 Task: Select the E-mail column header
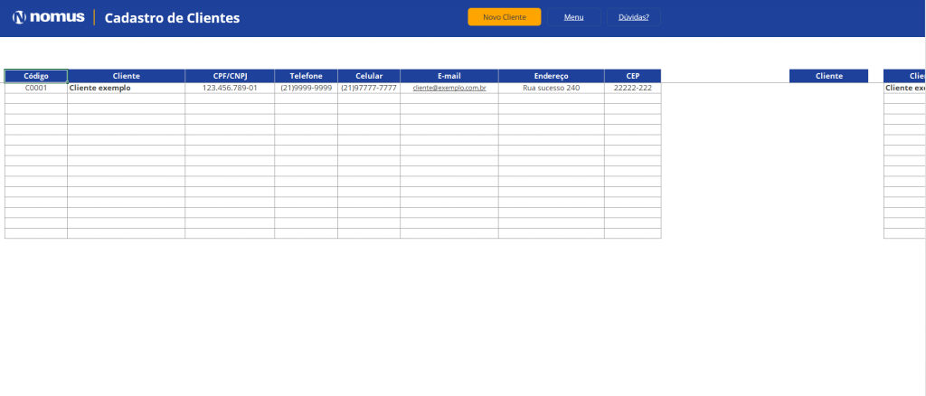[x=449, y=76]
